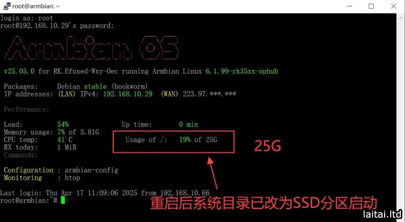Click the 'Usage of /: 19% of 25G' line
This screenshot has height=222, width=405.
point(171,140)
